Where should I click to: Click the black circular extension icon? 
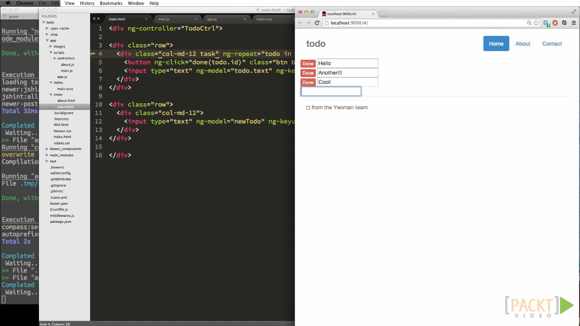click(x=564, y=23)
